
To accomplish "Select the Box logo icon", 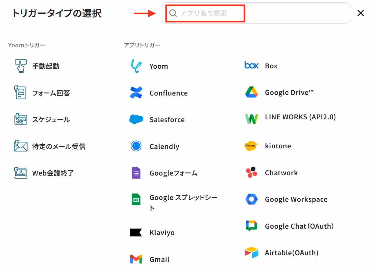I will [252, 65].
